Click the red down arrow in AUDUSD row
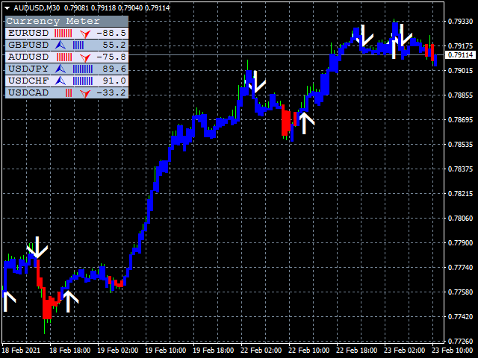 pos(85,57)
